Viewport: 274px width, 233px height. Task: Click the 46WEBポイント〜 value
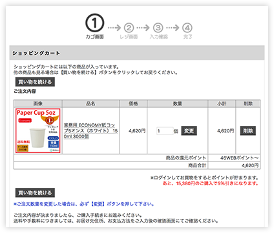tap(239, 158)
